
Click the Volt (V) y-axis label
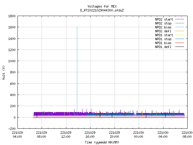click(4, 72)
